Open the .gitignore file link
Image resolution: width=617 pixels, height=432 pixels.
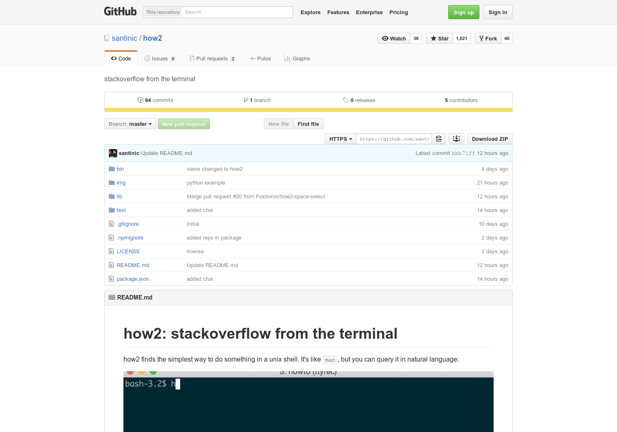coord(128,224)
